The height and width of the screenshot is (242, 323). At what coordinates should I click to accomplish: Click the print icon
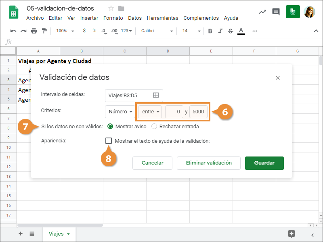(34, 31)
